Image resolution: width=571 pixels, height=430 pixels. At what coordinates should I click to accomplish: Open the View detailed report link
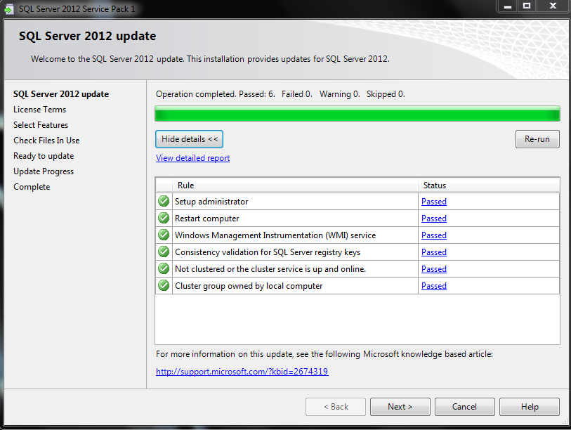(x=192, y=158)
